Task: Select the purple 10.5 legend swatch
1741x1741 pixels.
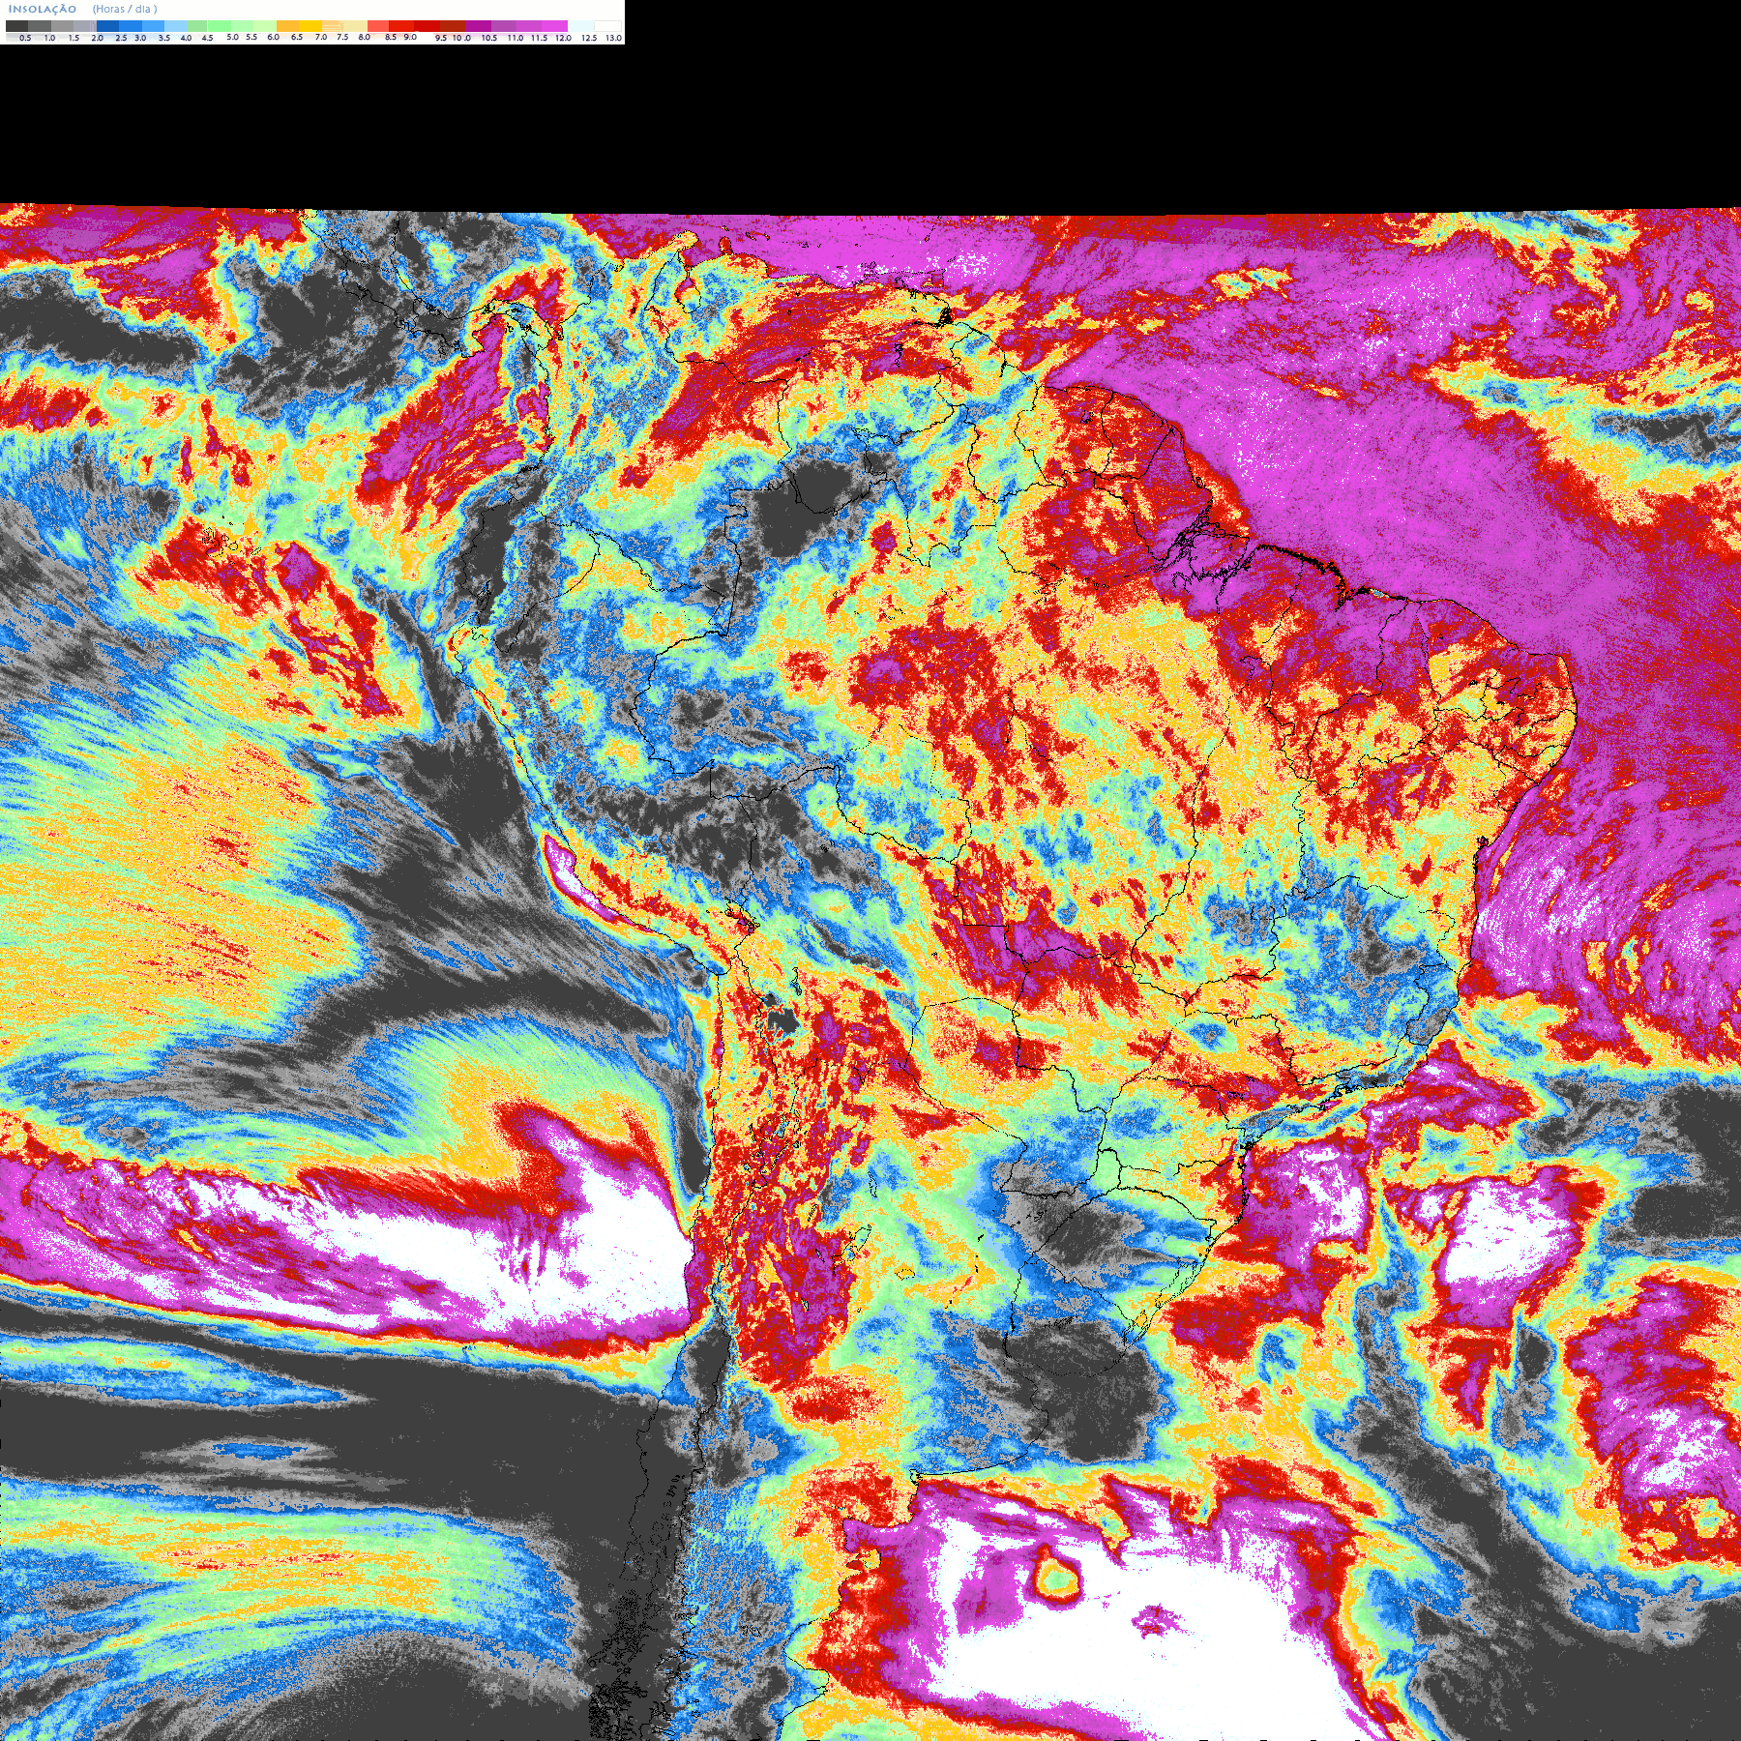Action: point(478,26)
